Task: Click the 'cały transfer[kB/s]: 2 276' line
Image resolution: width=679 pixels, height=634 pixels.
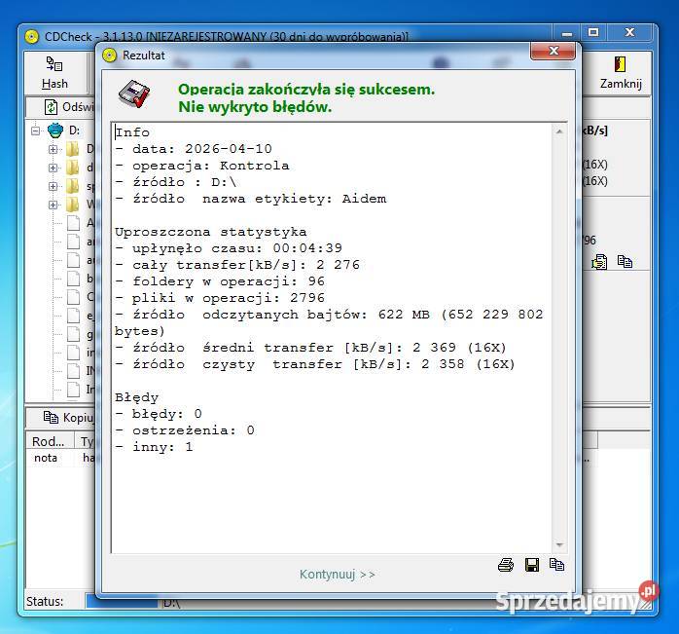Action: pos(237,265)
